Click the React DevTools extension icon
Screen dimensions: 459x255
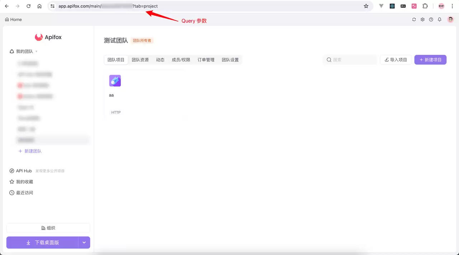392,6
